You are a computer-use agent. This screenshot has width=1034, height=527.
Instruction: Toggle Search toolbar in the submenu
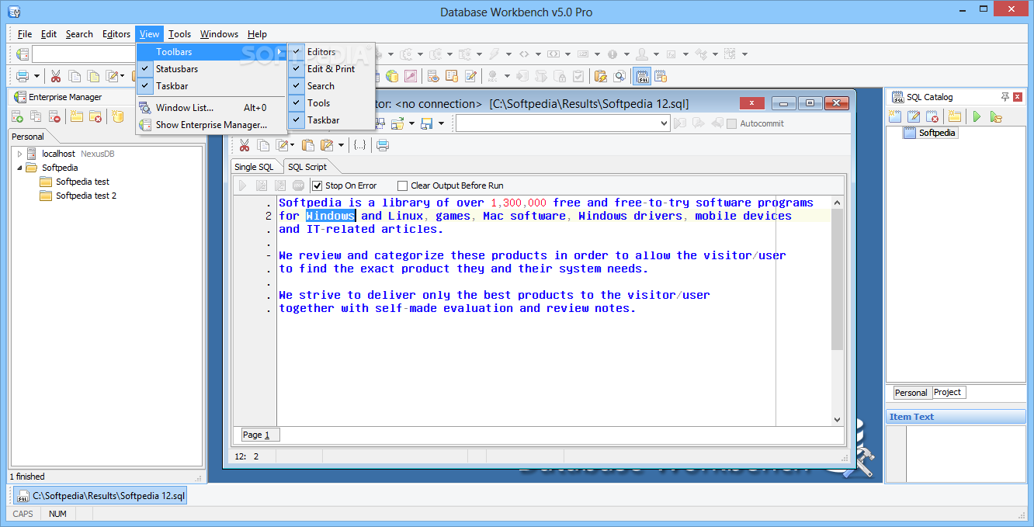(331, 86)
